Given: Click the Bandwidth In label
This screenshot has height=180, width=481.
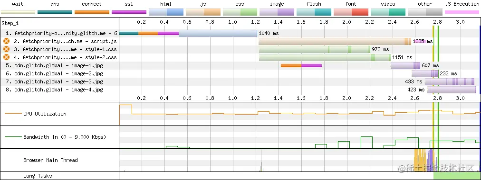Looking at the screenshot, I should [65, 137].
